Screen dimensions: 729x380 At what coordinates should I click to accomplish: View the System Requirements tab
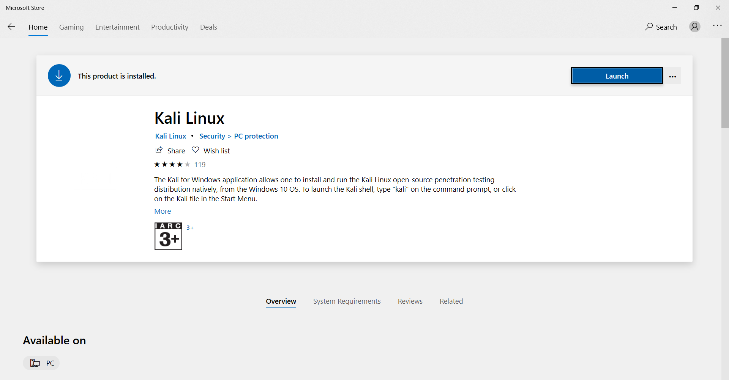tap(347, 301)
